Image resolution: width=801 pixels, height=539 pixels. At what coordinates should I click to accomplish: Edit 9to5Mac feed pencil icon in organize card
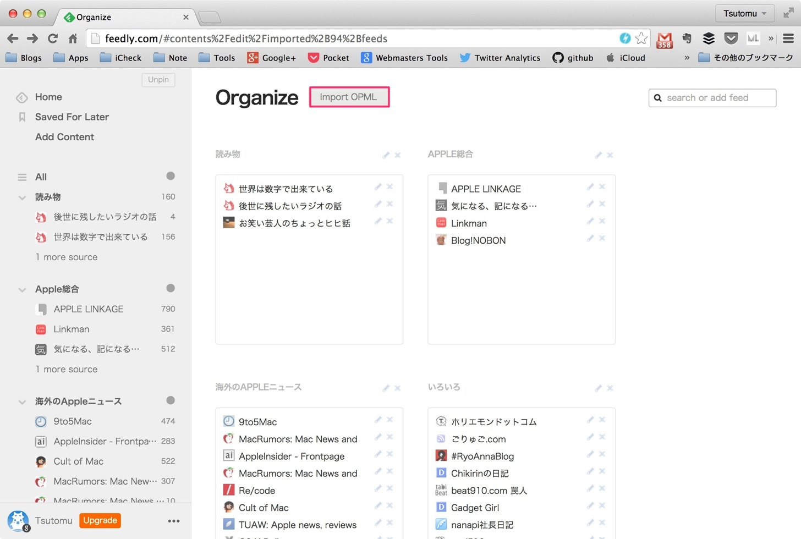378,420
